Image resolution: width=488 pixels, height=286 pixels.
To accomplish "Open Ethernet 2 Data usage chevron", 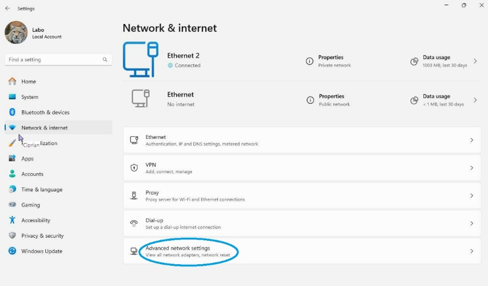I will [475, 61].
